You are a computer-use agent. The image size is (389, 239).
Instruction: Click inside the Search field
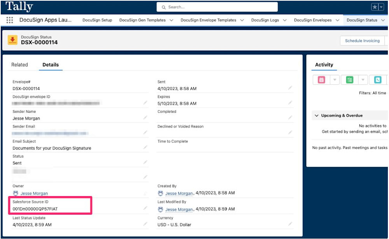pos(217,7)
